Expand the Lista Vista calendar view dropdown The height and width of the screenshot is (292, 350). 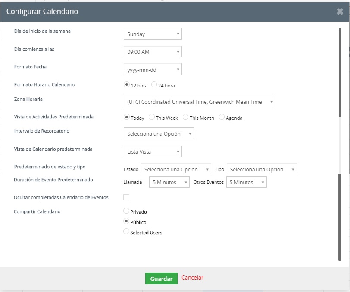[x=153, y=152]
